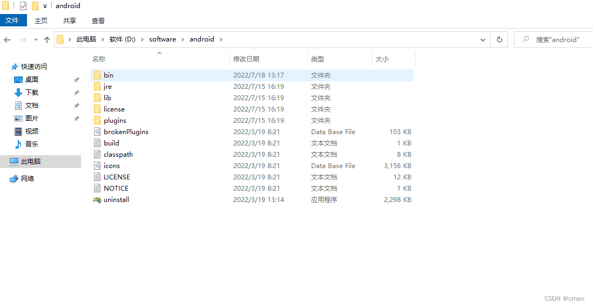Screen dimensions: 593x306
Task: Expand chevron after android in address bar
Action: [221, 39]
